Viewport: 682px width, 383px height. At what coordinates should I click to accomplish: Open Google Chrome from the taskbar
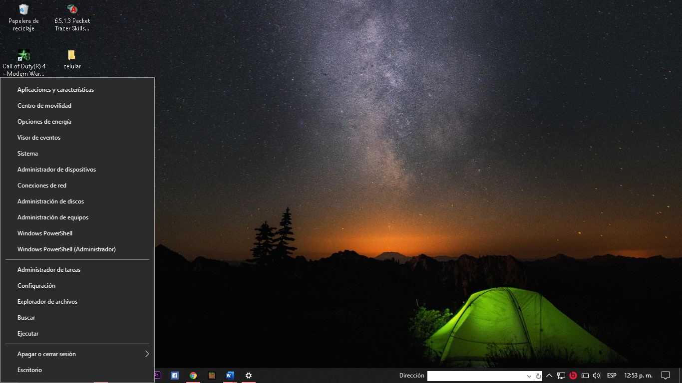[x=193, y=376]
